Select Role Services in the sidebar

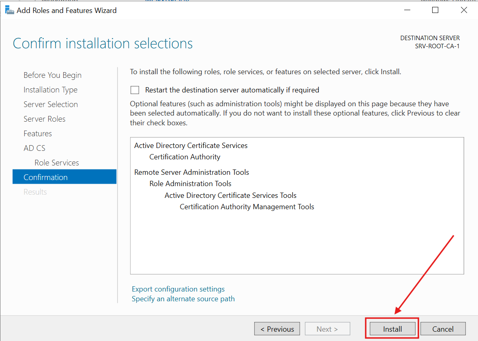point(56,163)
